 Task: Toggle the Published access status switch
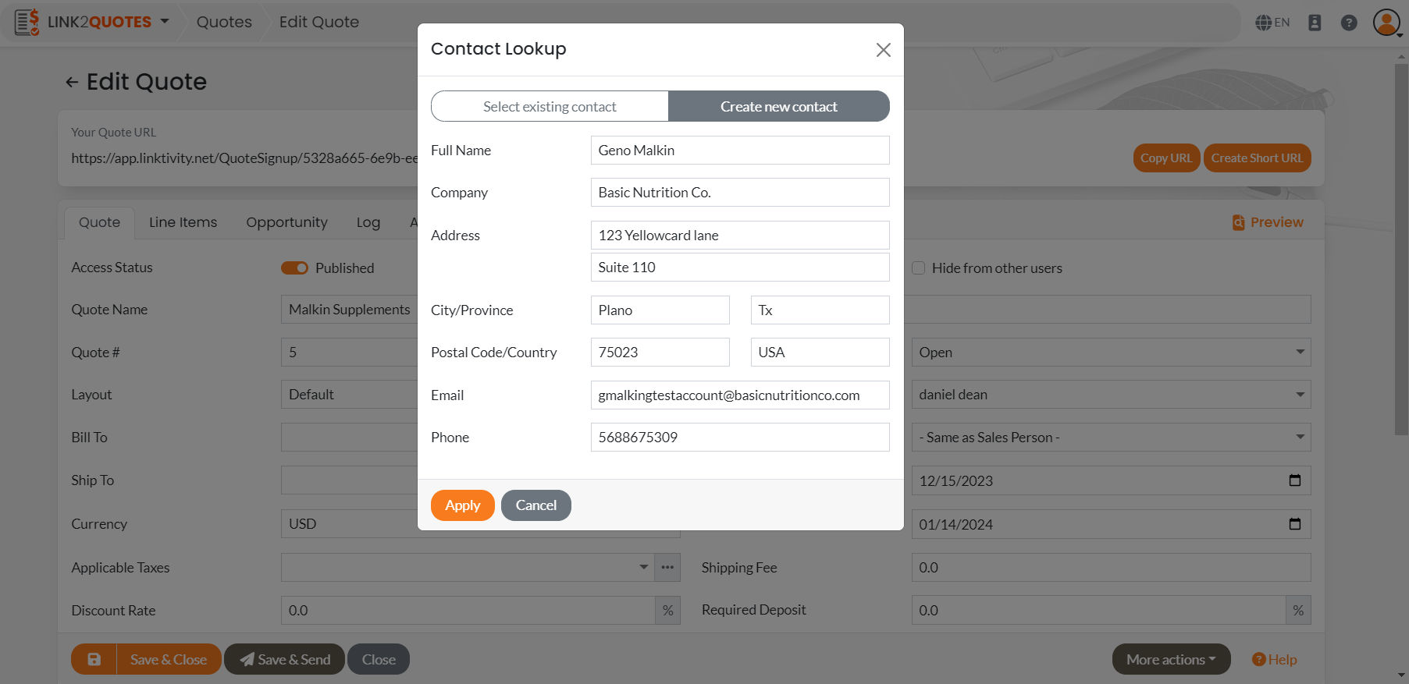pos(294,268)
